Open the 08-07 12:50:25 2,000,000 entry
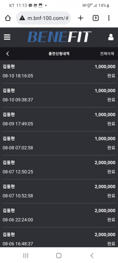 tap(59, 167)
